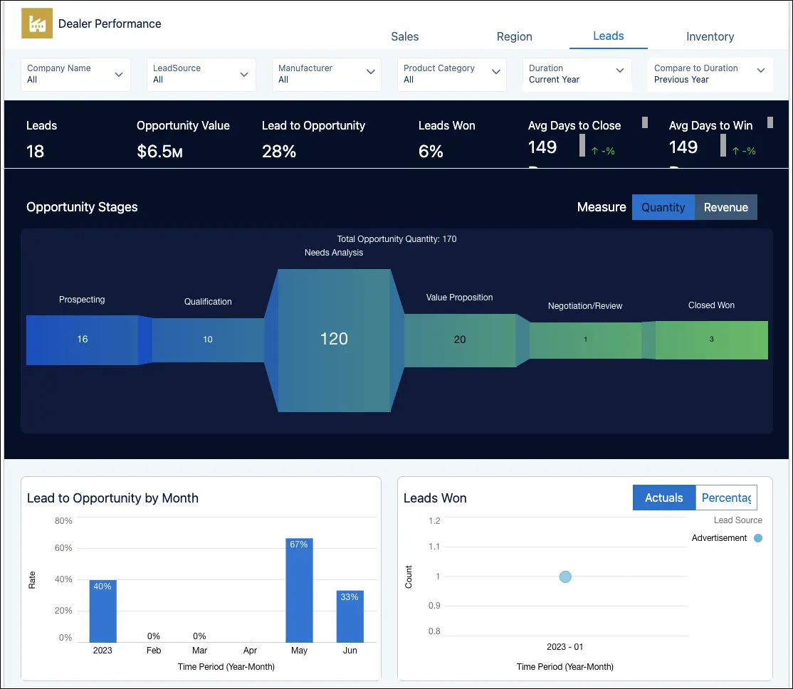Change the Duration dropdown from Current Year
This screenshot has height=689, width=793.
click(577, 74)
